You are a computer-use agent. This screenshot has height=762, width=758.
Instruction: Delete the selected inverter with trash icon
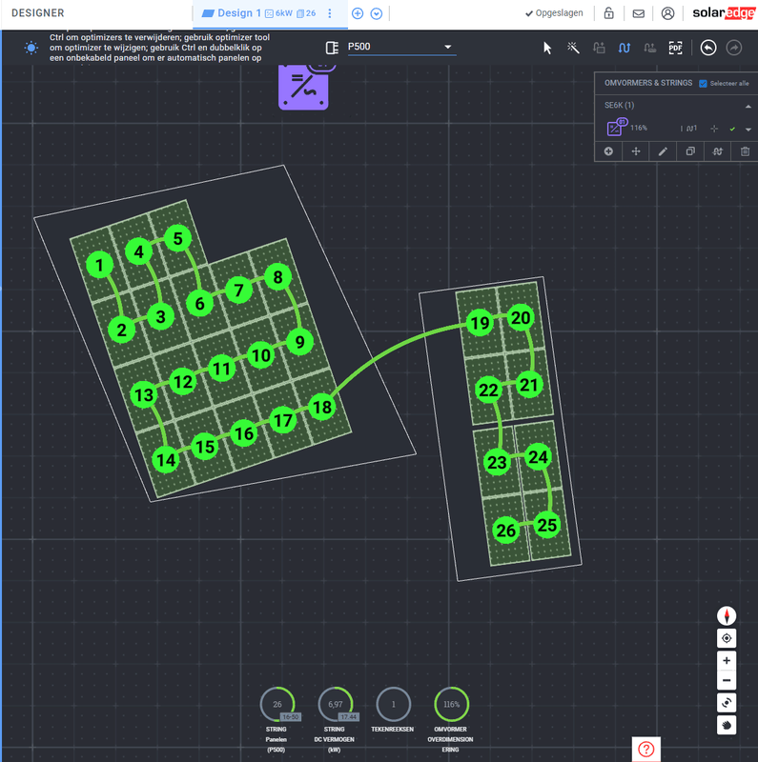pos(745,151)
